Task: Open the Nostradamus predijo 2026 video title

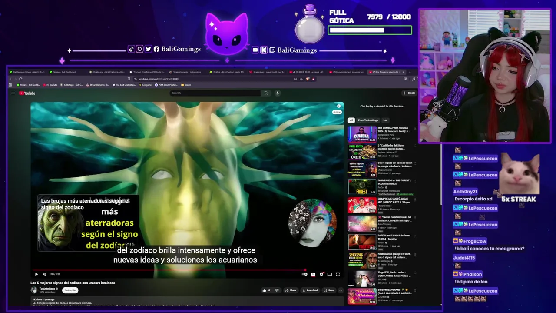Action: click(x=394, y=256)
